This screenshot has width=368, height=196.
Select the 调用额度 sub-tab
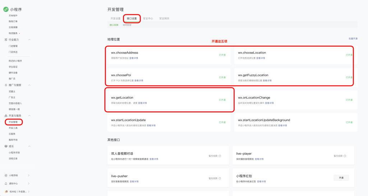pyautogui.click(x=127, y=25)
